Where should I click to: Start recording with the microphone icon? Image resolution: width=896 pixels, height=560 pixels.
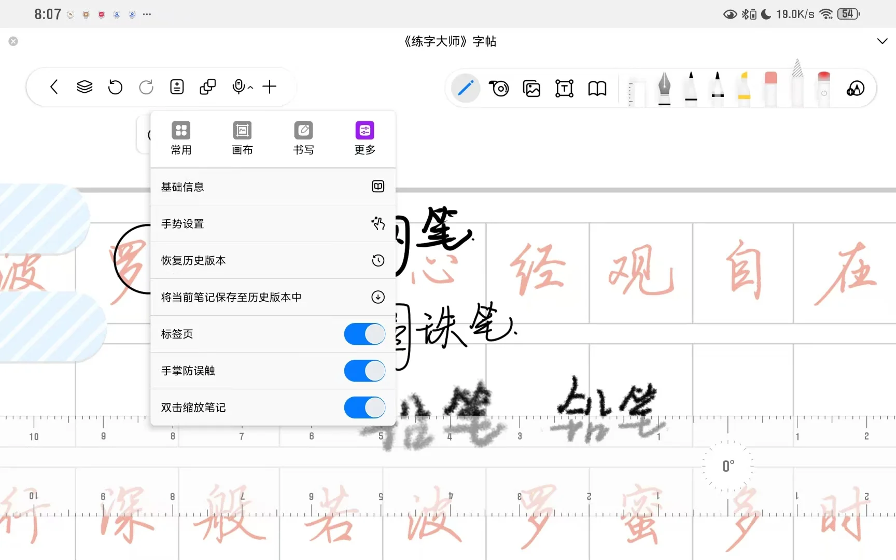pyautogui.click(x=239, y=87)
